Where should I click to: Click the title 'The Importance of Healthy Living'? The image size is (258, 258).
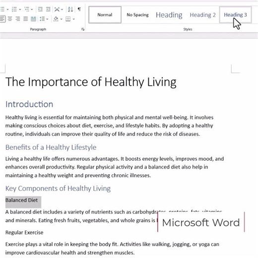click(91, 82)
